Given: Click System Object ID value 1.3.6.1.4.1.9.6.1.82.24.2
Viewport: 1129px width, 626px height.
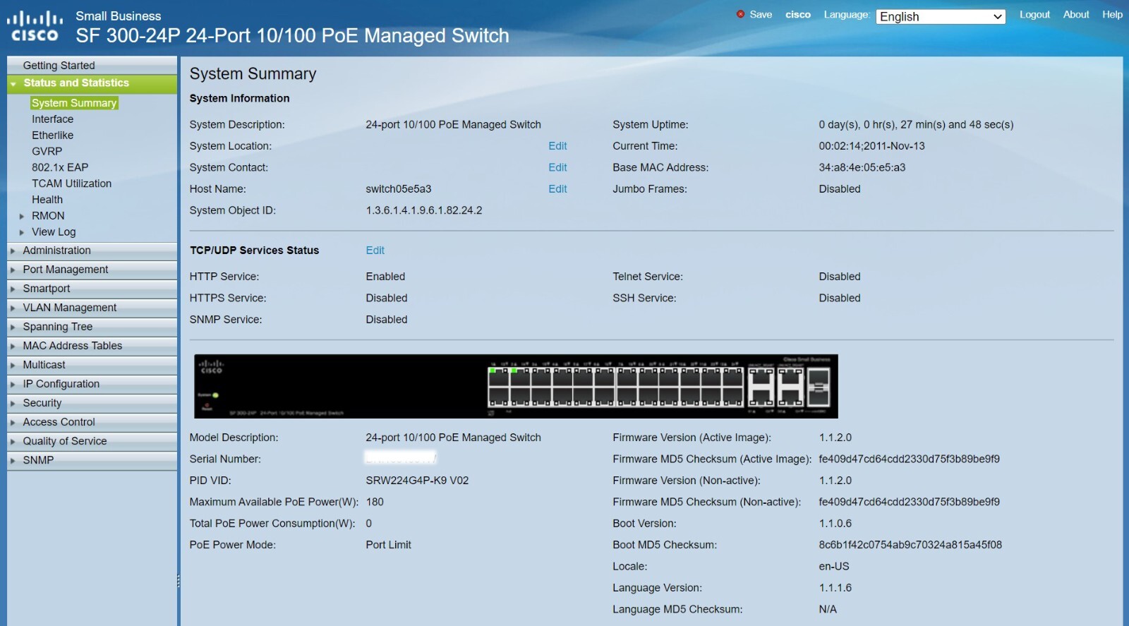Looking at the screenshot, I should [424, 210].
